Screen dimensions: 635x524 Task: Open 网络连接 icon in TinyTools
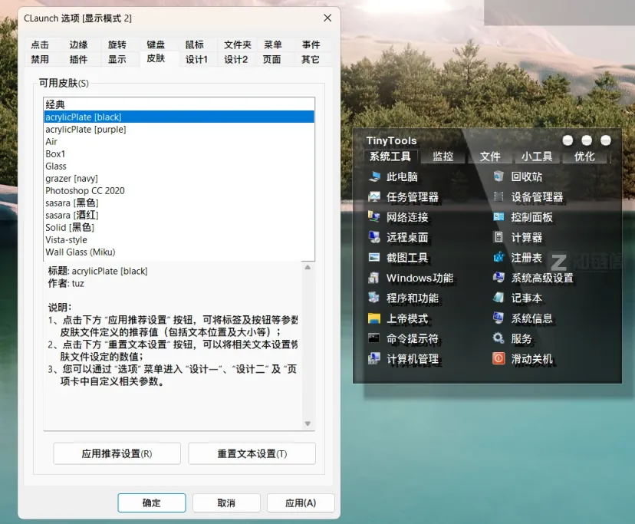click(374, 217)
